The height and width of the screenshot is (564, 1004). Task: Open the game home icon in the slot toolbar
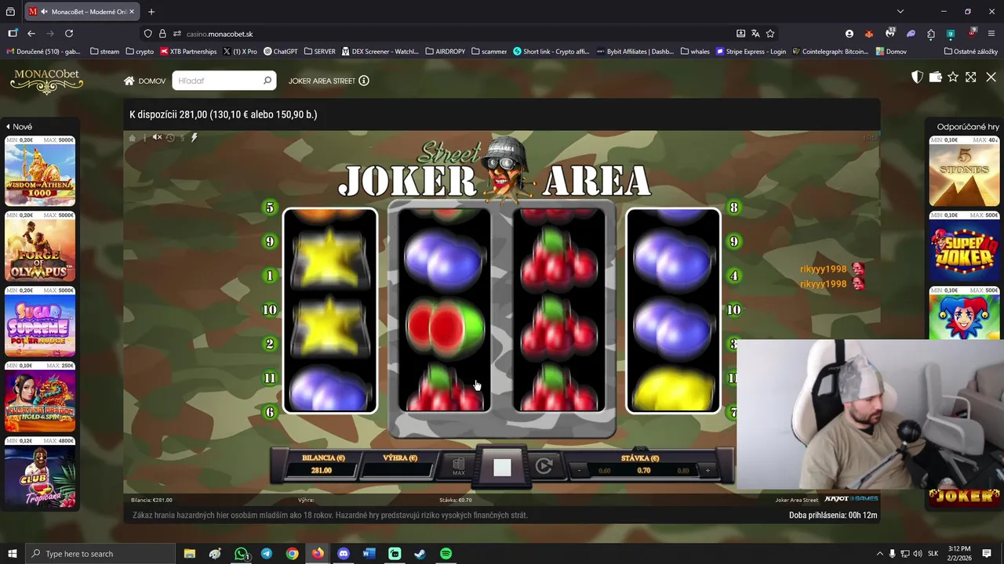pos(133,138)
